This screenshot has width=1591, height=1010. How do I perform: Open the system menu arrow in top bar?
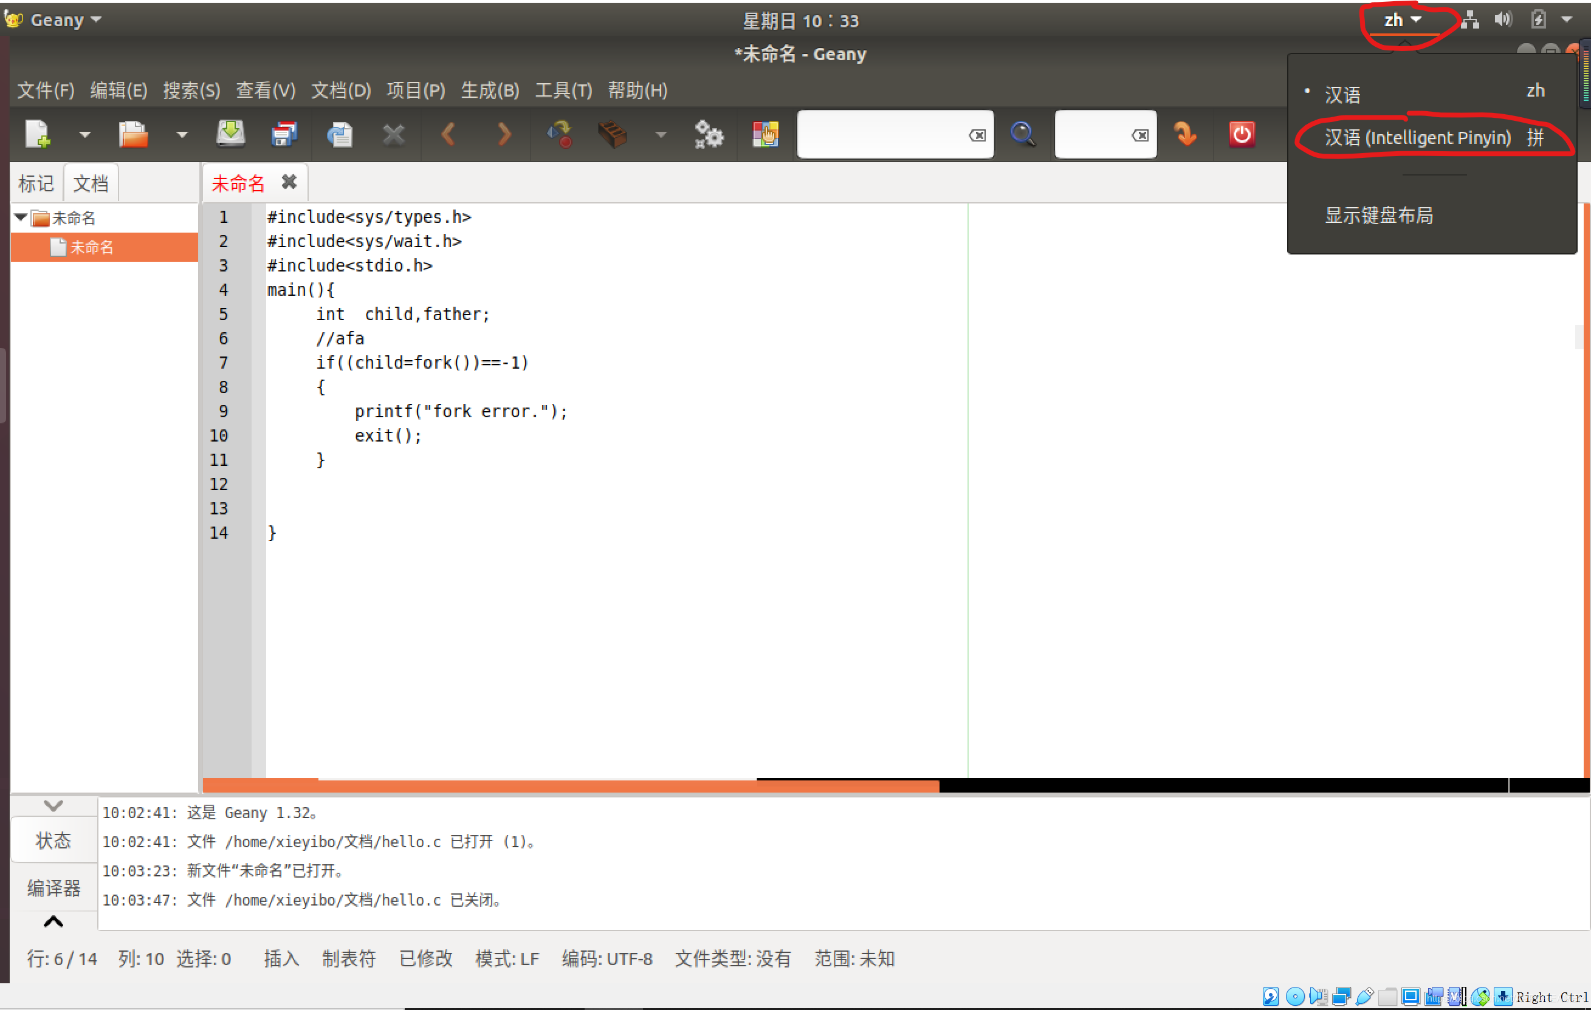(x=1567, y=20)
